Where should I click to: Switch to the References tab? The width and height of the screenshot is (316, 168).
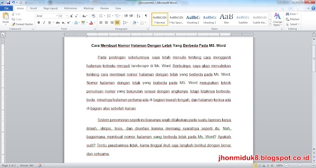[x=71, y=8]
